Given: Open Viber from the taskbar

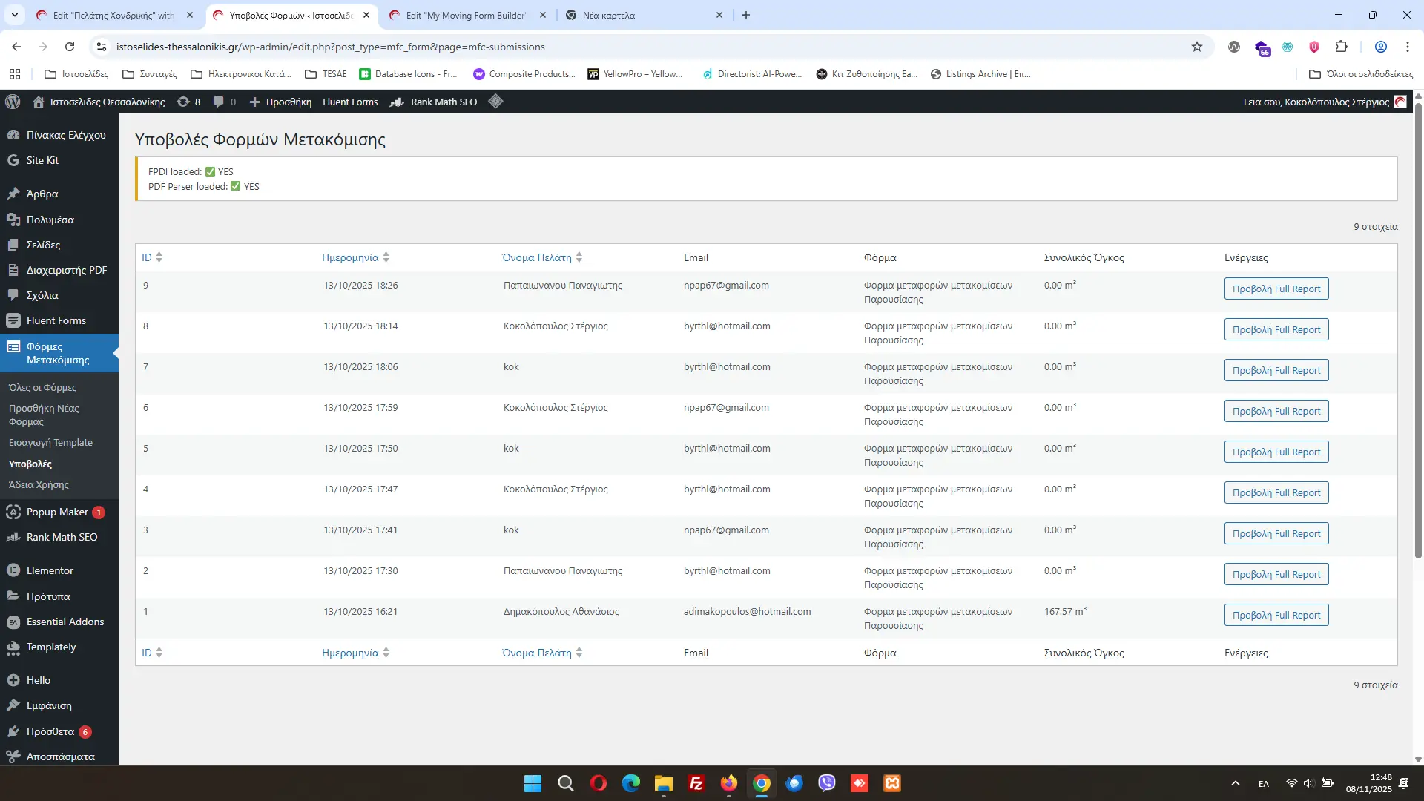Looking at the screenshot, I should [826, 783].
